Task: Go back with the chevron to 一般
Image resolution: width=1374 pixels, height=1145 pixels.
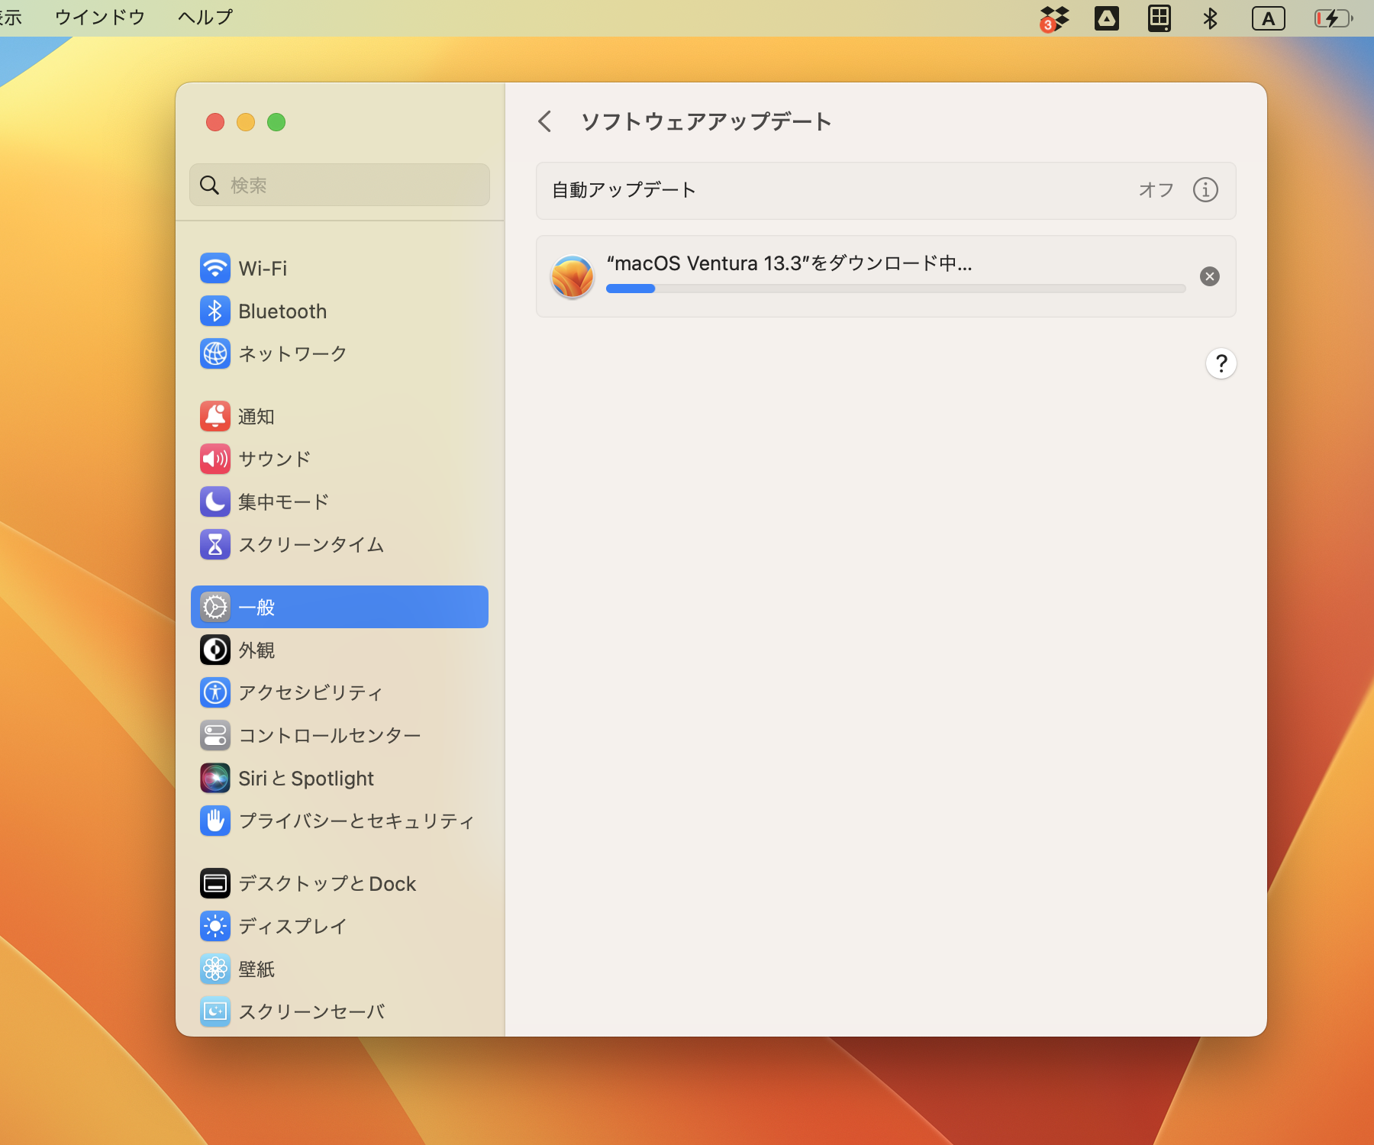Action: click(x=545, y=121)
